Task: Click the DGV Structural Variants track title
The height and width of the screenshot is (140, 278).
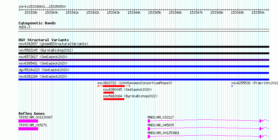Action: (44, 40)
